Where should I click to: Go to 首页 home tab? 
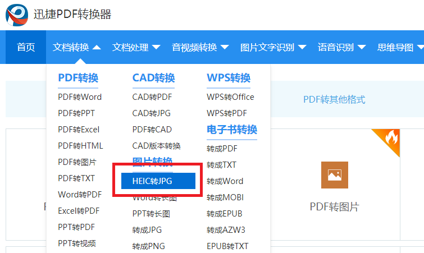click(x=26, y=47)
